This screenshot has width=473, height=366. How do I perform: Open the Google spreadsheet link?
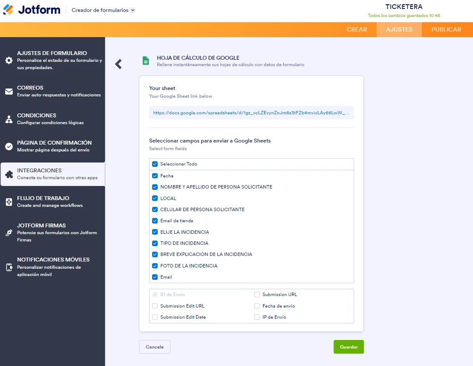(251, 112)
